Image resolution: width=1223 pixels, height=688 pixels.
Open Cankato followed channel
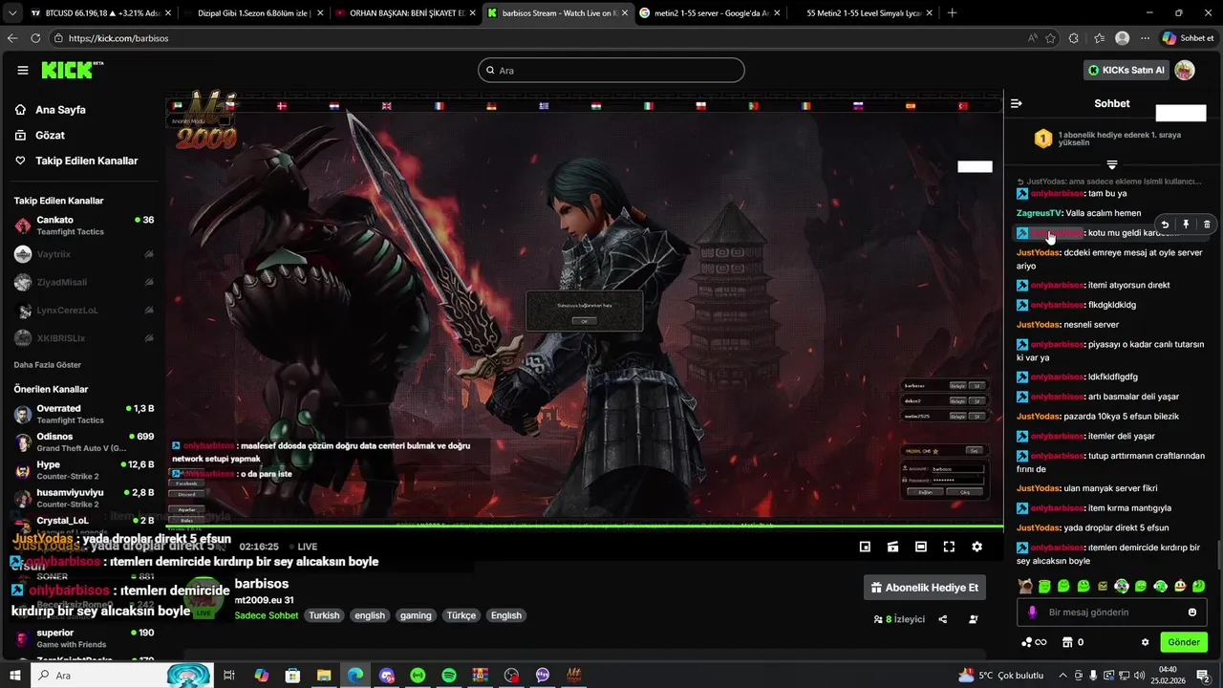(x=83, y=226)
